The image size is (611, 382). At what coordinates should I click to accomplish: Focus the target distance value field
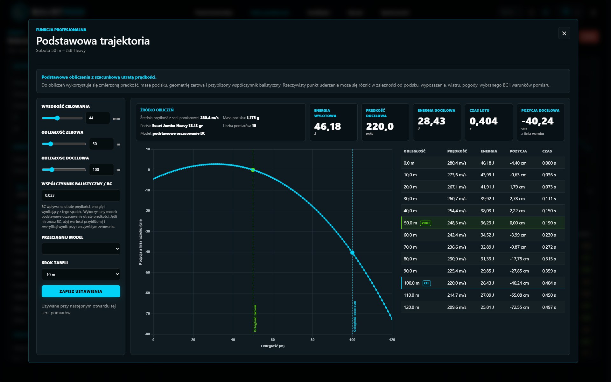[101, 170]
